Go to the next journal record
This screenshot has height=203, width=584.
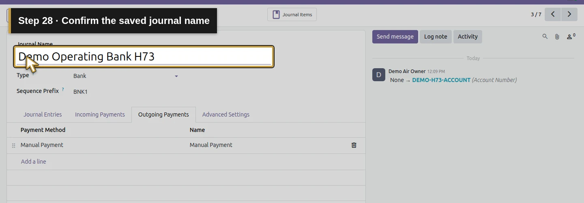(569, 14)
